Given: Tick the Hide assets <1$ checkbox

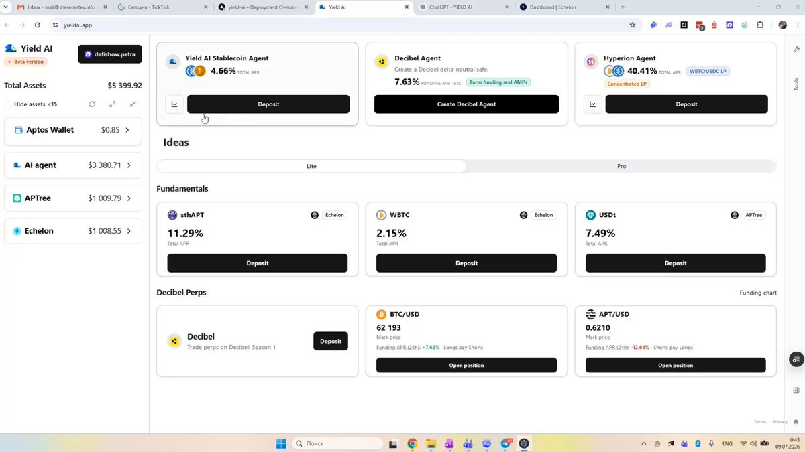Looking at the screenshot, I should (x=7, y=104).
